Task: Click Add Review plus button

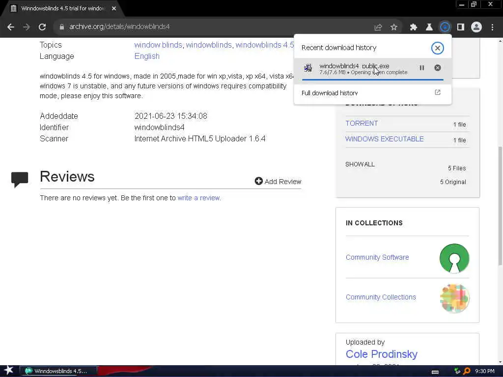Action: pos(278,182)
